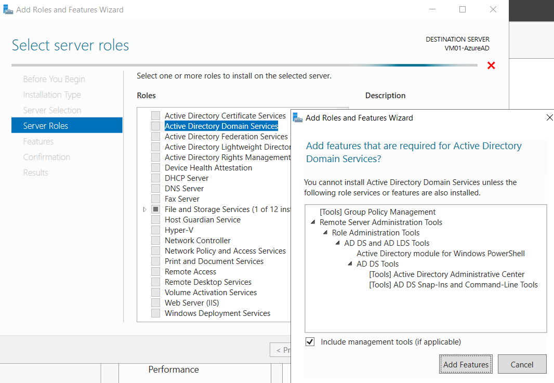The width and height of the screenshot is (554, 383).
Task: Expand File and Storage Services node
Action: [144, 209]
